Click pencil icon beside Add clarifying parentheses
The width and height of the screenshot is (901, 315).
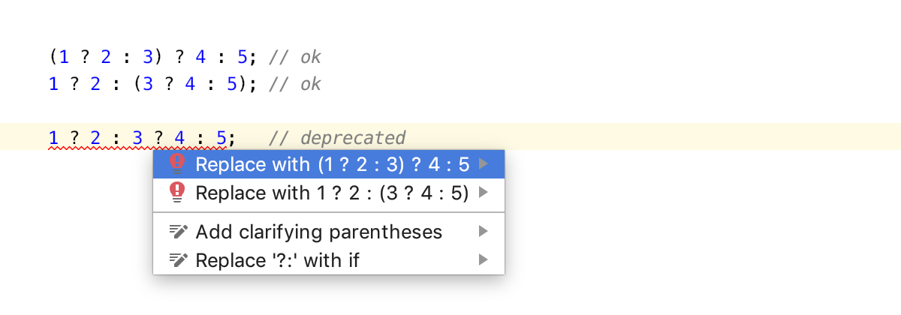click(178, 232)
